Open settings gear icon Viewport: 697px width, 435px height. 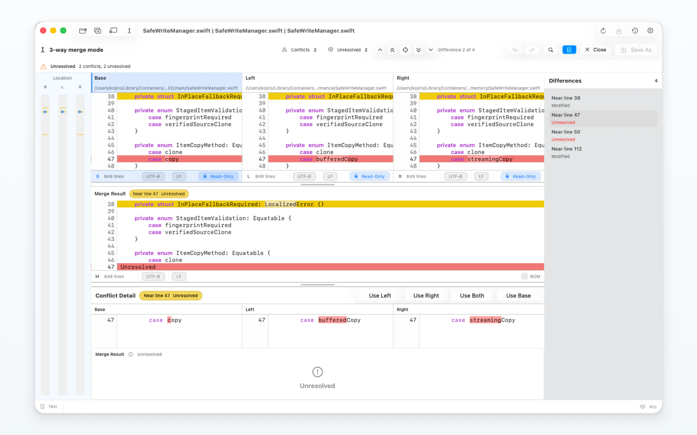coord(650,31)
